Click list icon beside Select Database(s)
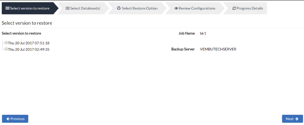This screenshot has width=304, height=125. pyautogui.click(x=68, y=8)
